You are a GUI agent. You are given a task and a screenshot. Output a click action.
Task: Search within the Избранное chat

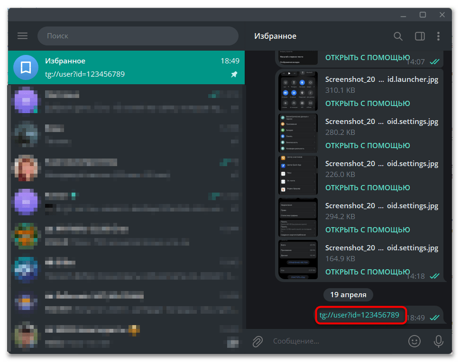(x=398, y=36)
